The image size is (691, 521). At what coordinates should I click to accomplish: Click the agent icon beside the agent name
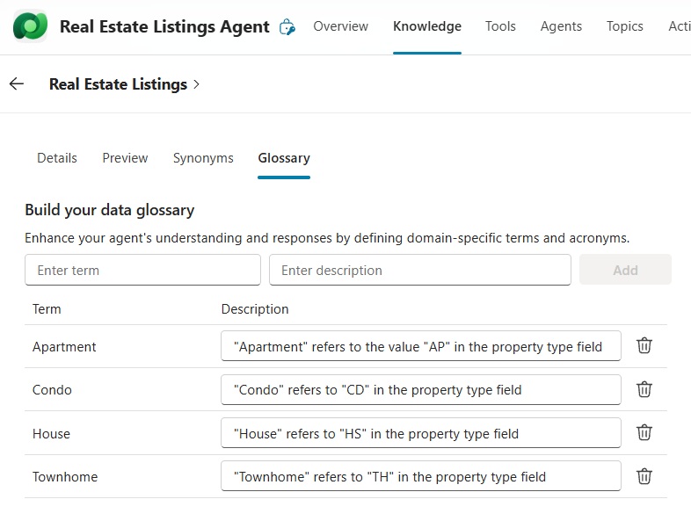click(x=287, y=27)
